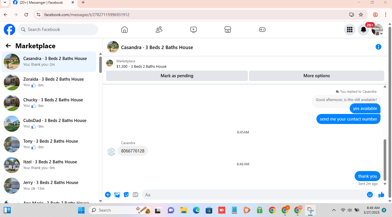This screenshot has height=217, width=392.
Task: View site information icon in address bar
Action: tap(38, 15)
